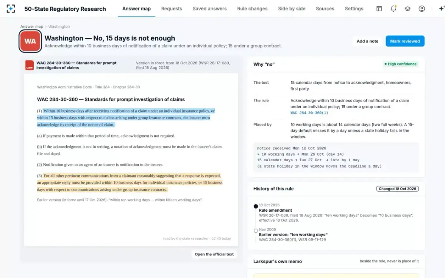Click the Changed 18 Oct 2026 badge

398,189
